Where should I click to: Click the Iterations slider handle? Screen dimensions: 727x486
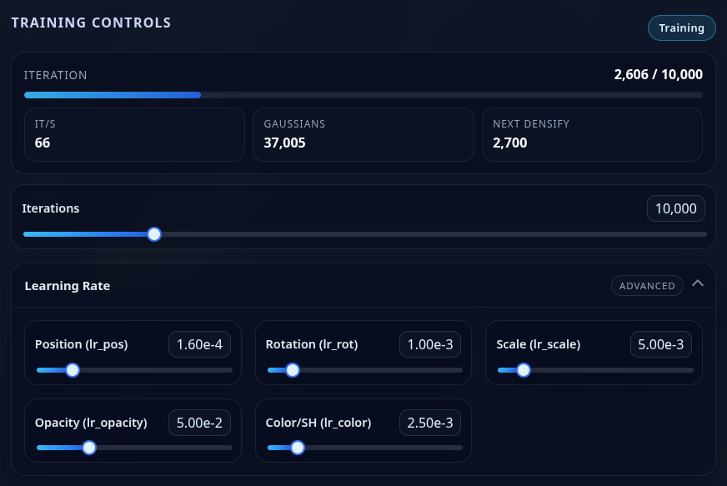click(154, 234)
